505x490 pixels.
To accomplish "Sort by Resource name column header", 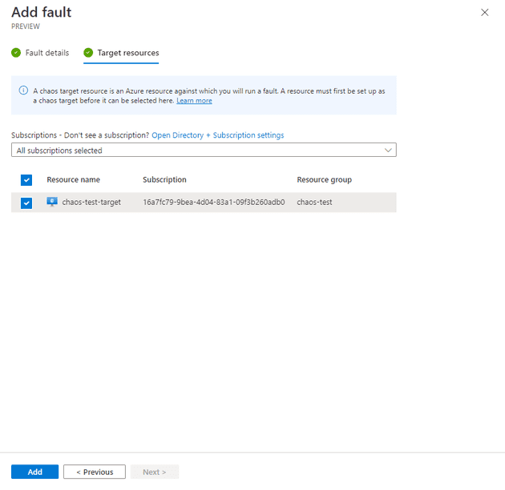I will click(x=73, y=179).
